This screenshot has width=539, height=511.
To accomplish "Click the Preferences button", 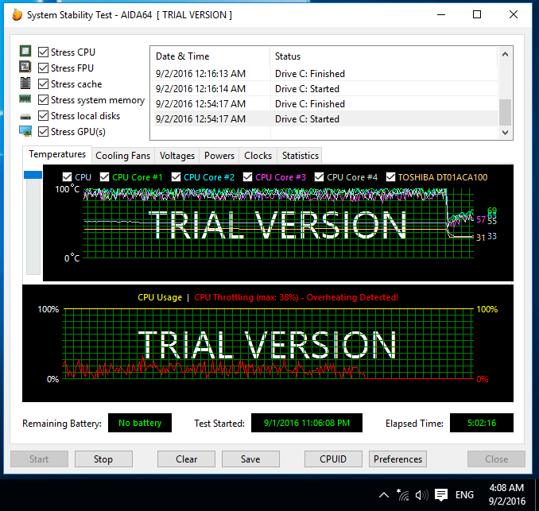I will [397, 459].
